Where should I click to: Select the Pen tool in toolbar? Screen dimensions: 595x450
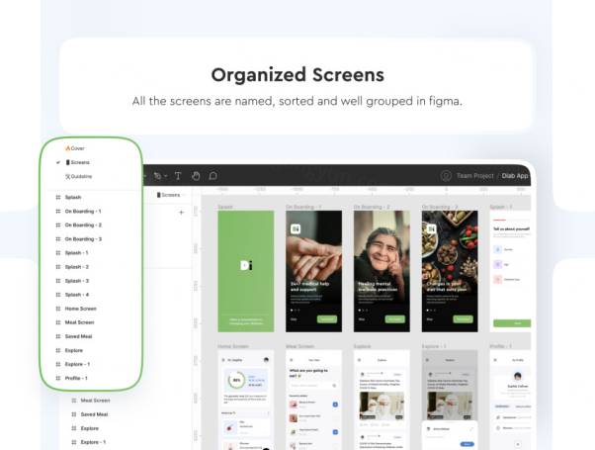156,176
